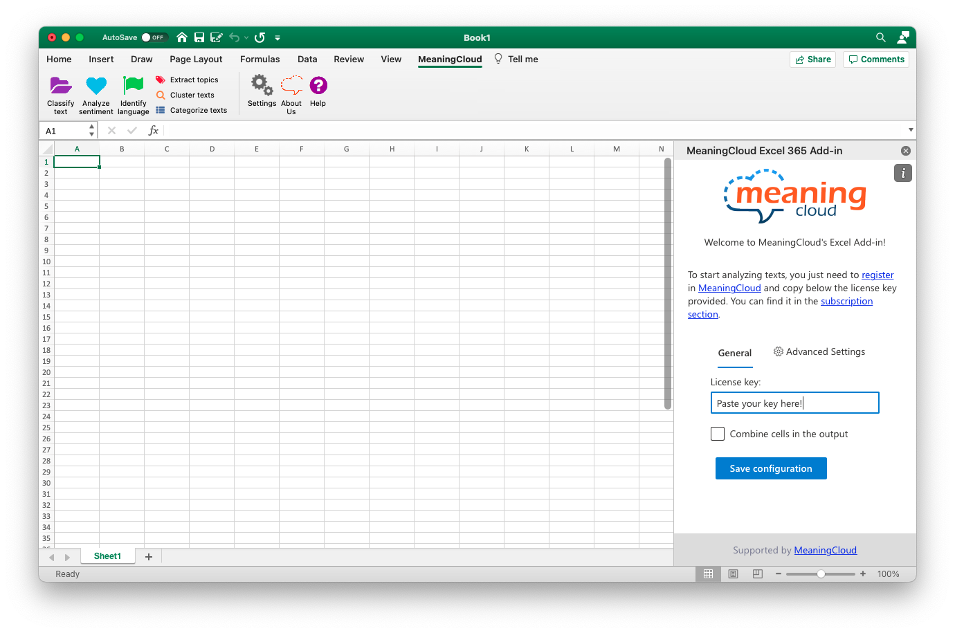Viewport: 955px width, 633px height.
Task: Select Categorize texts in the ribbon
Action: [x=191, y=110]
